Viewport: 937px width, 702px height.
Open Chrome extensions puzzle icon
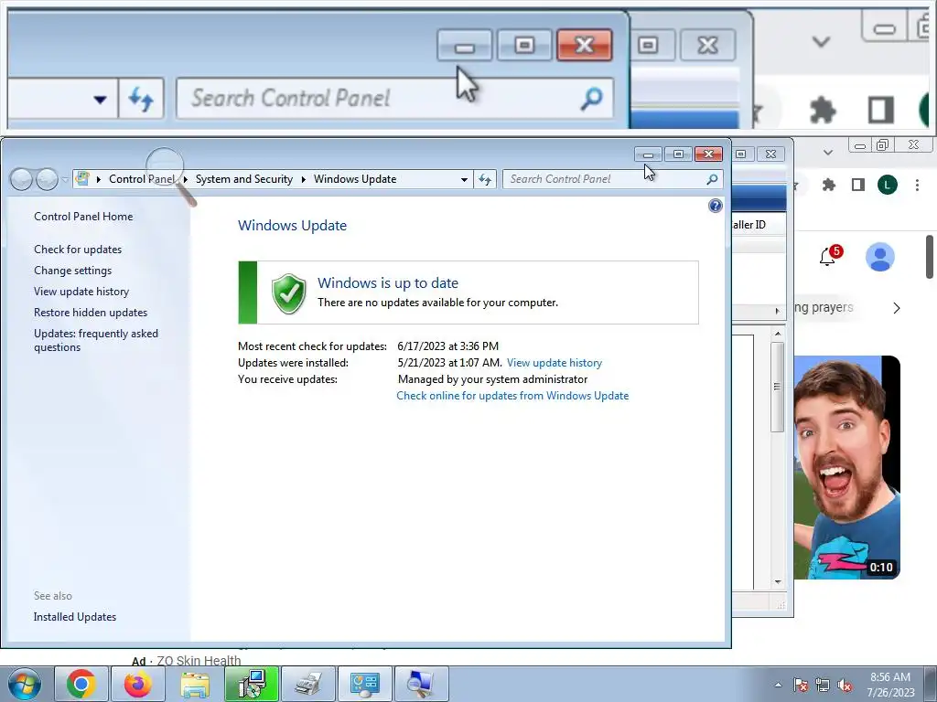pos(828,185)
